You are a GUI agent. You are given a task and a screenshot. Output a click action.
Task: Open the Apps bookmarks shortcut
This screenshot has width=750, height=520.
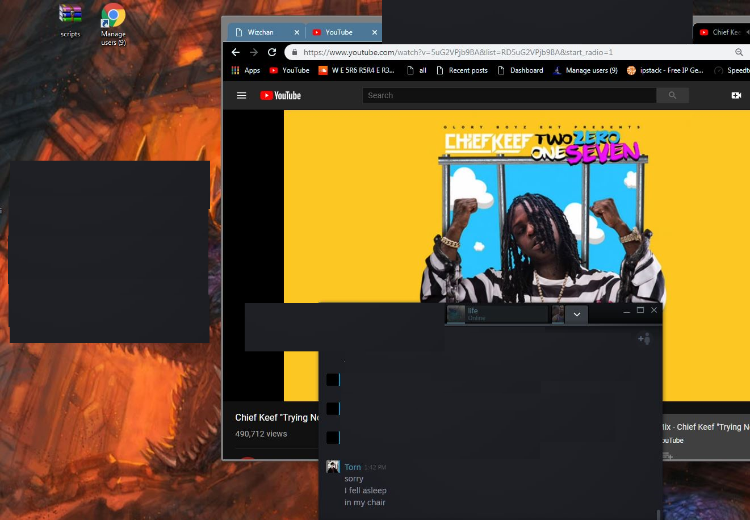tap(246, 70)
